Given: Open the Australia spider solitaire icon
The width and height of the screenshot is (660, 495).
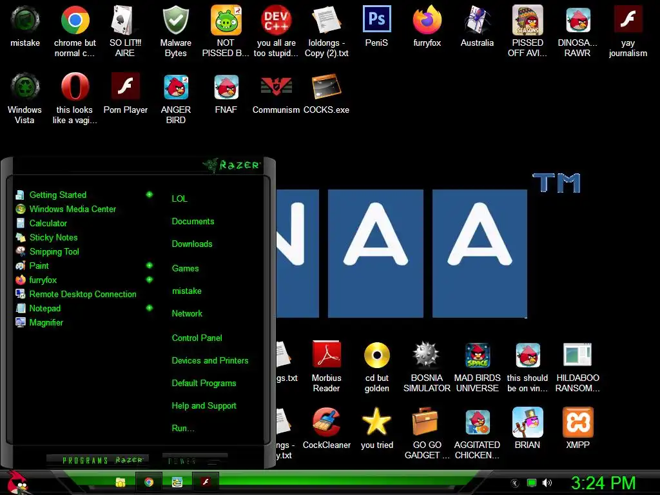Looking at the screenshot, I should coord(477,20).
